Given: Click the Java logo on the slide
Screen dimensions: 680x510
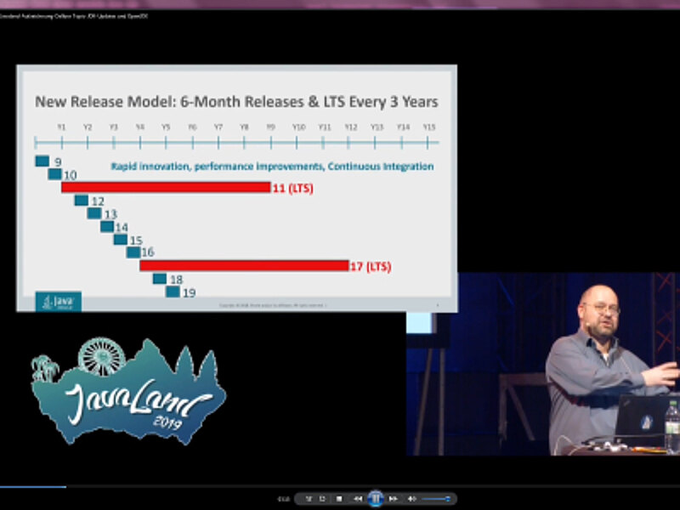Looking at the screenshot, I should click(x=59, y=302).
